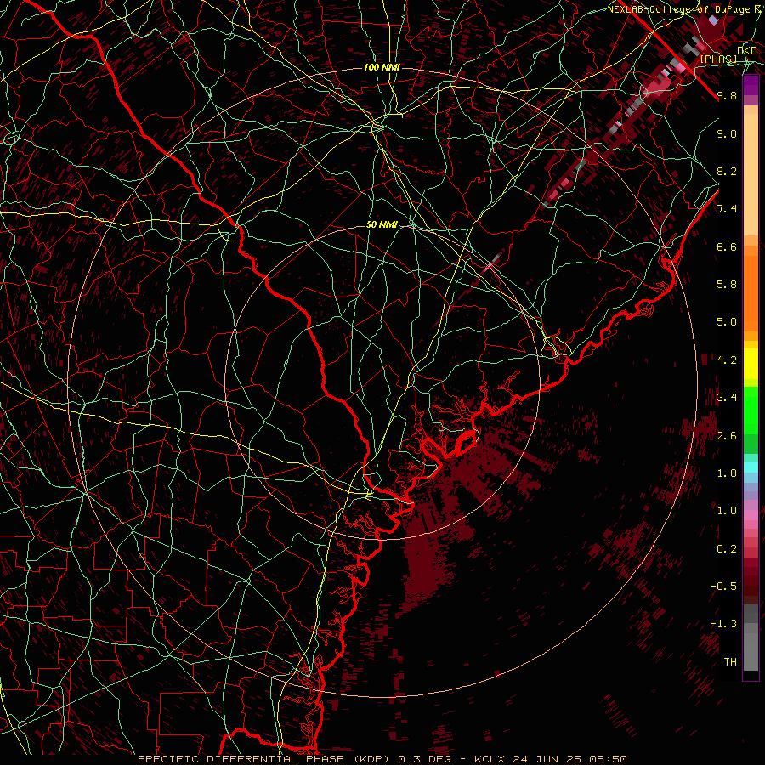Click the 5.0 value on the color scale
Viewport: 765px width, 765px height.
(727, 322)
